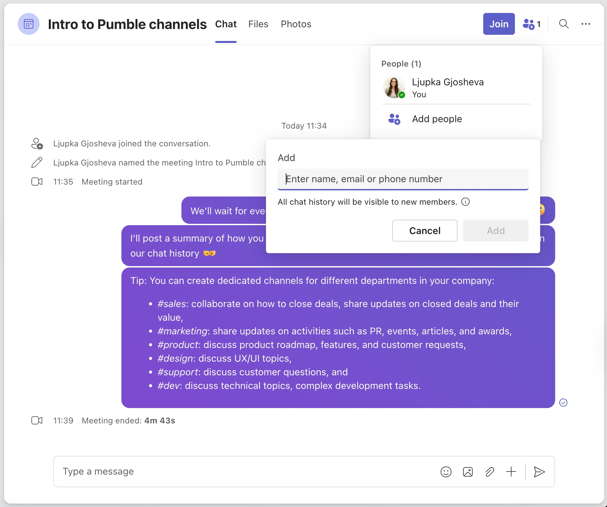Cancel the Add dialog
This screenshot has height=507, width=607.
click(x=425, y=231)
